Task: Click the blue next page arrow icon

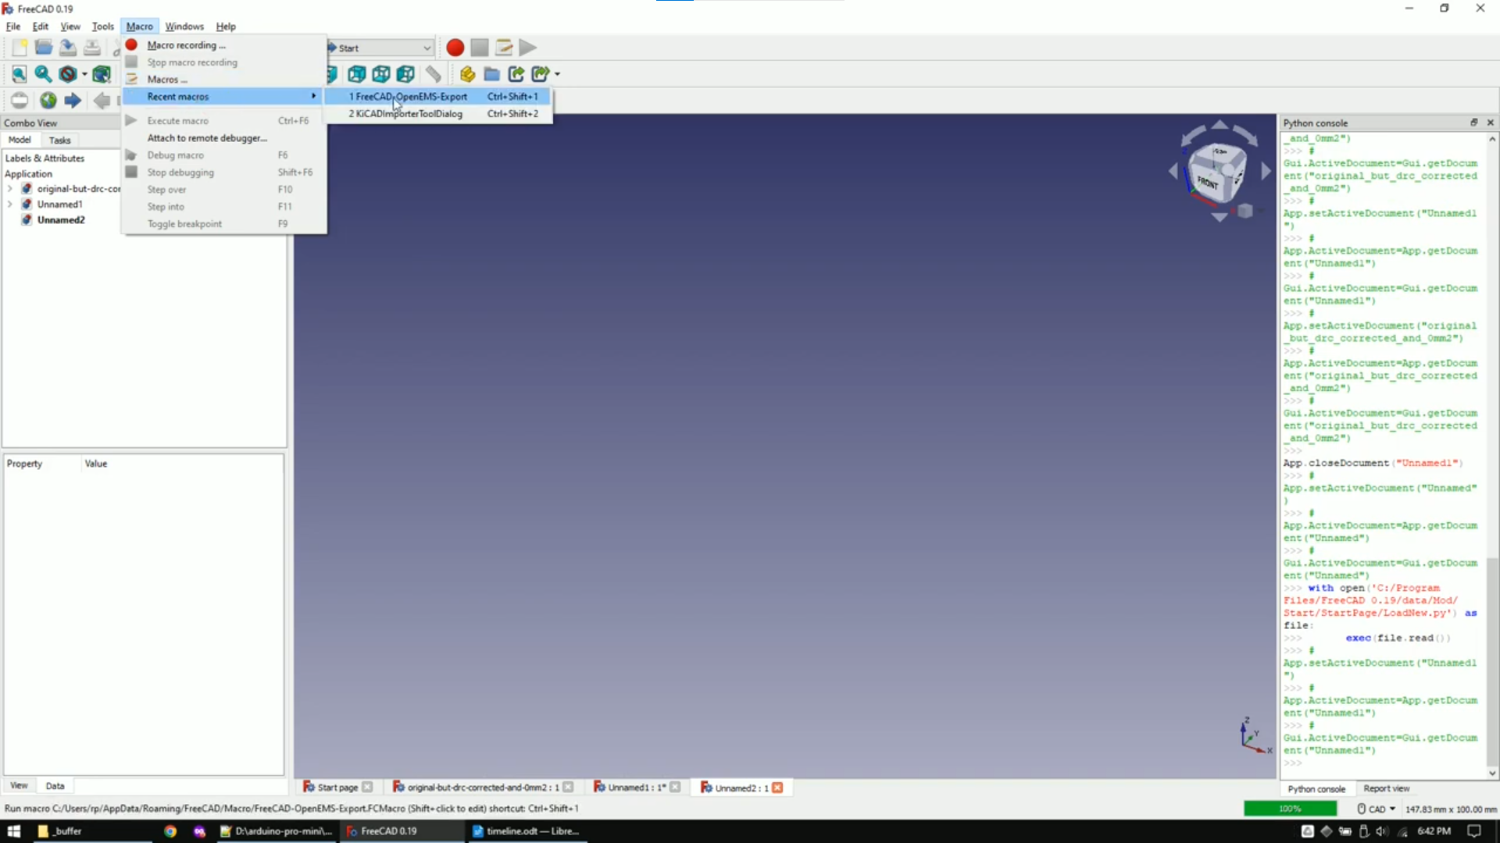Action: pos(73,100)
